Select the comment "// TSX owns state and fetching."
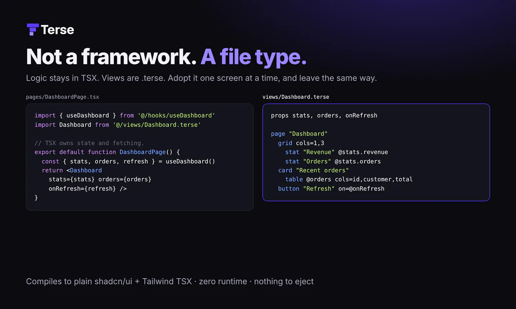The image size is (516, 309). pyautogui.click(x=89, y=143)
